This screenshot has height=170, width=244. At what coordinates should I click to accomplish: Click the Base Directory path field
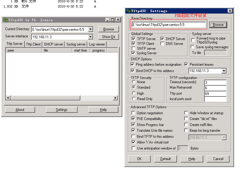tap(169, 25)
